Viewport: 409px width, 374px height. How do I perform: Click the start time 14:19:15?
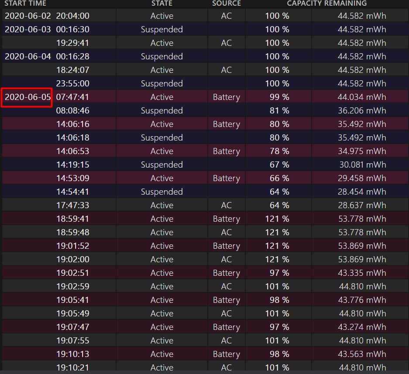point(73,165)
